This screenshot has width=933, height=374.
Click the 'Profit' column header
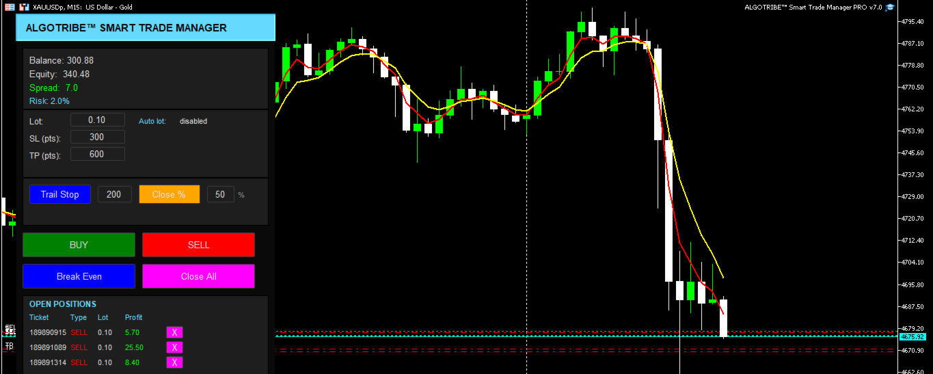pos(134,317)
